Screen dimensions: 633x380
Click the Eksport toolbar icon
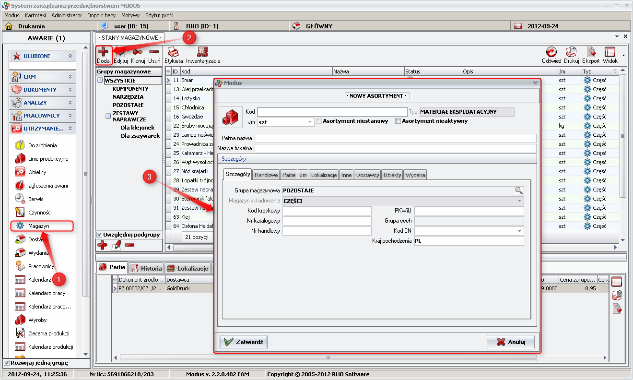(x=591, y=52)
